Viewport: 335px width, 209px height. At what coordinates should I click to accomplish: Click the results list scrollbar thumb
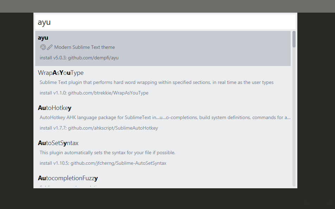coord(294,39)
